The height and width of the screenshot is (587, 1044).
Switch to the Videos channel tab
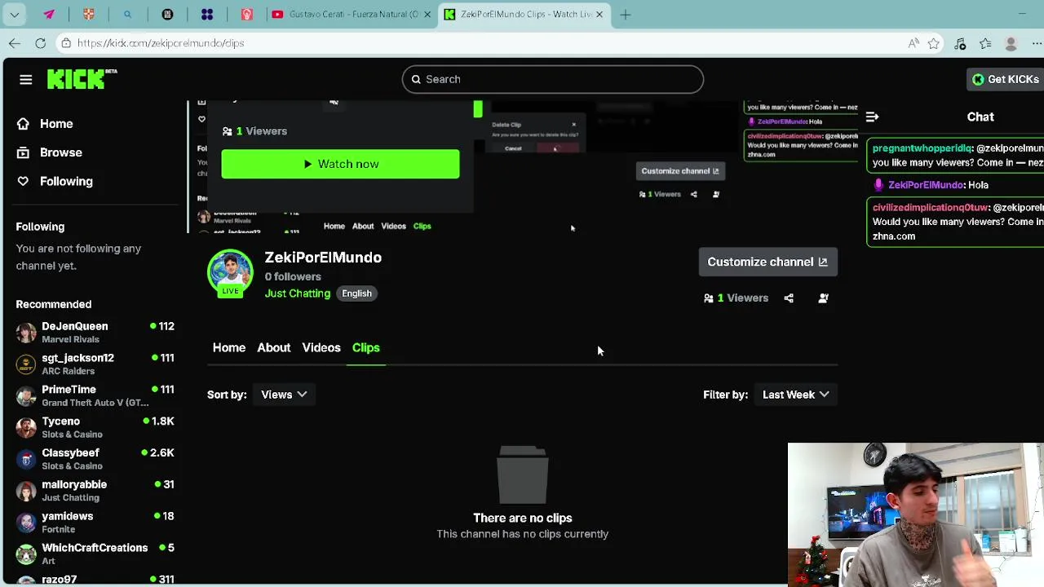point(321,347)
